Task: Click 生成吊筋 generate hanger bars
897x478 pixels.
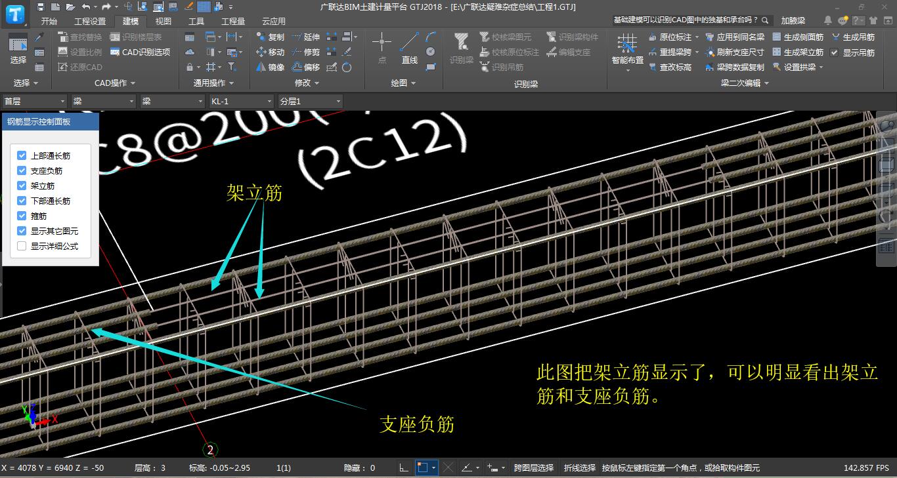Action: pyautogui.click(x=853, y=37)
